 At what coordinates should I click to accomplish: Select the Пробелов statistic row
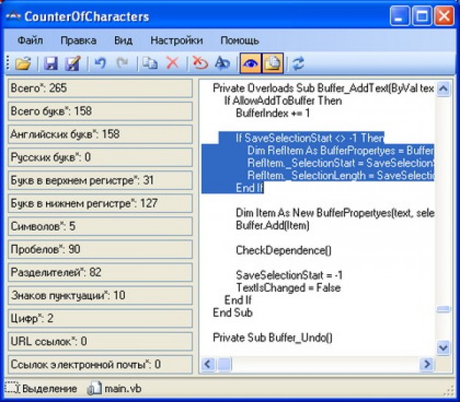98,250
